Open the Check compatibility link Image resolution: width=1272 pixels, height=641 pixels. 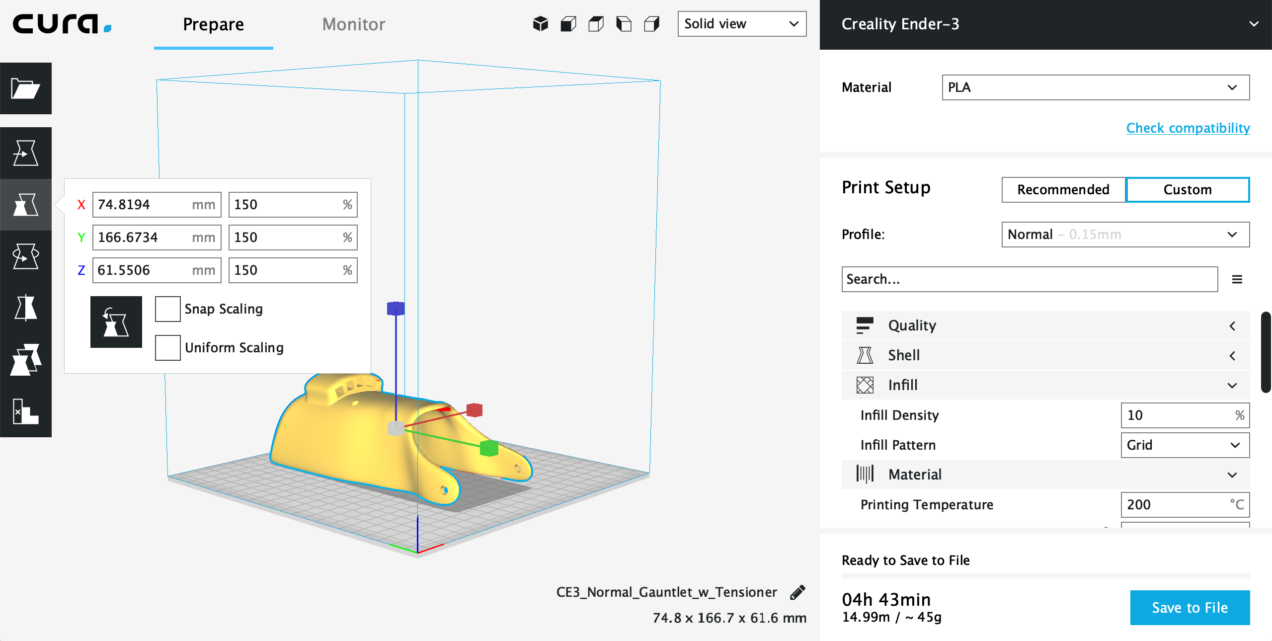[x=1188, y=128]
